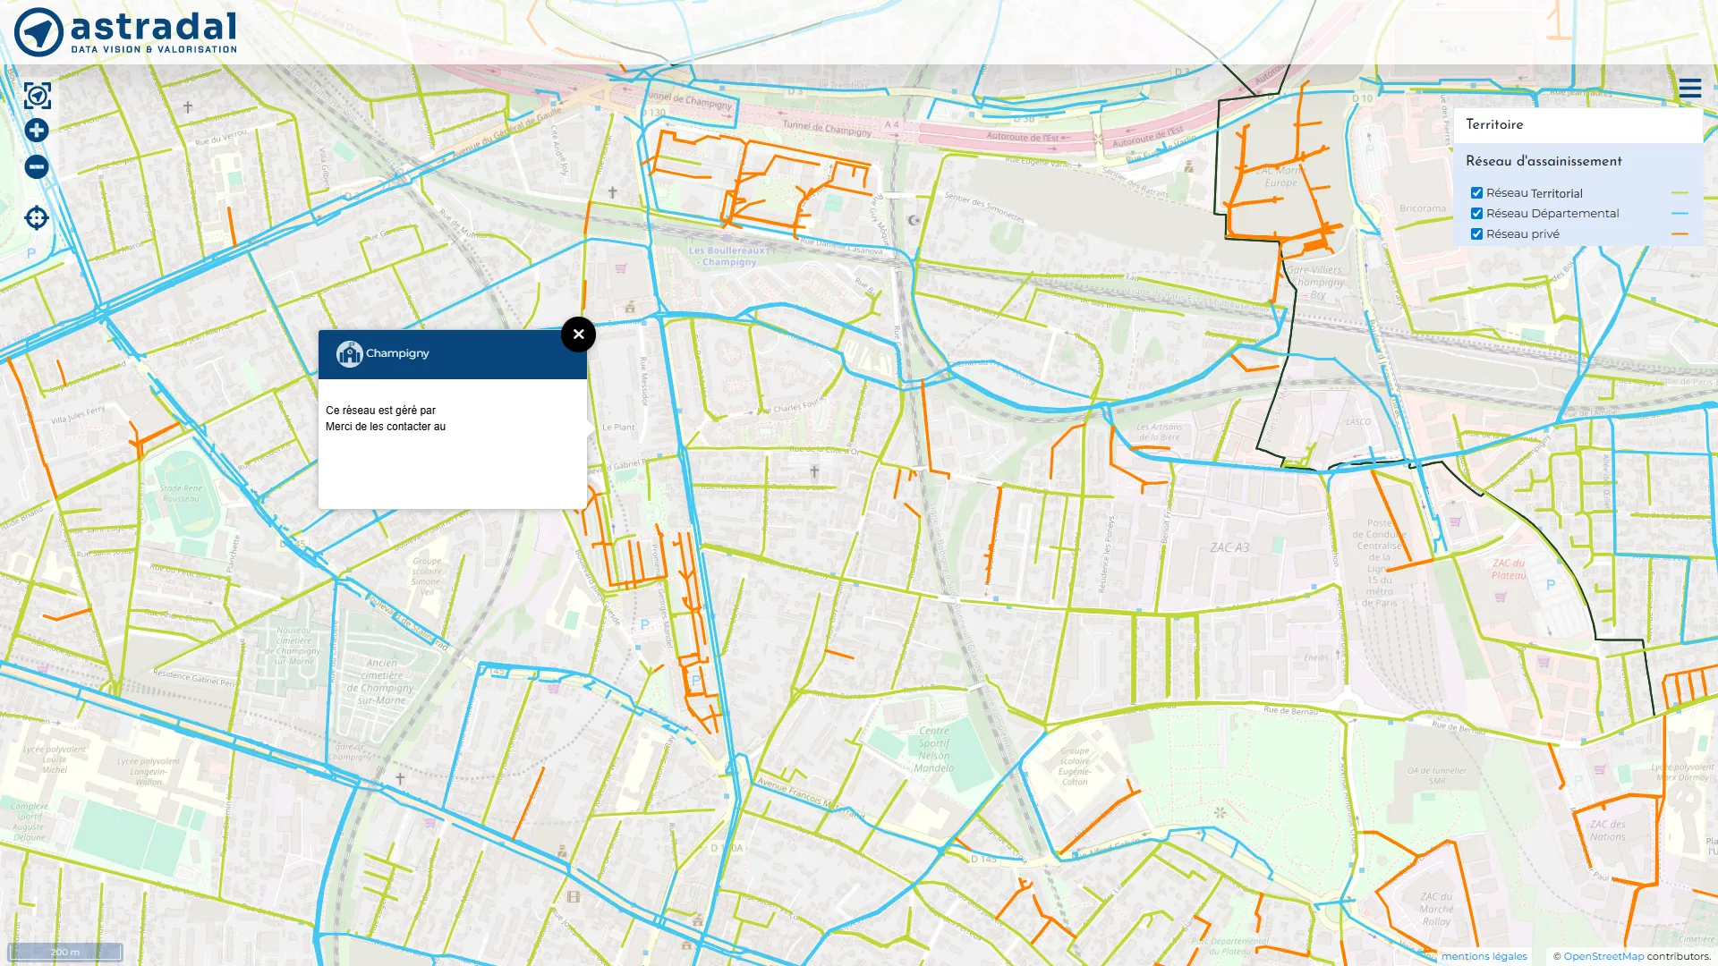Expand the Territoire section
This screenshot has height=966, width=1718.
1494,125
